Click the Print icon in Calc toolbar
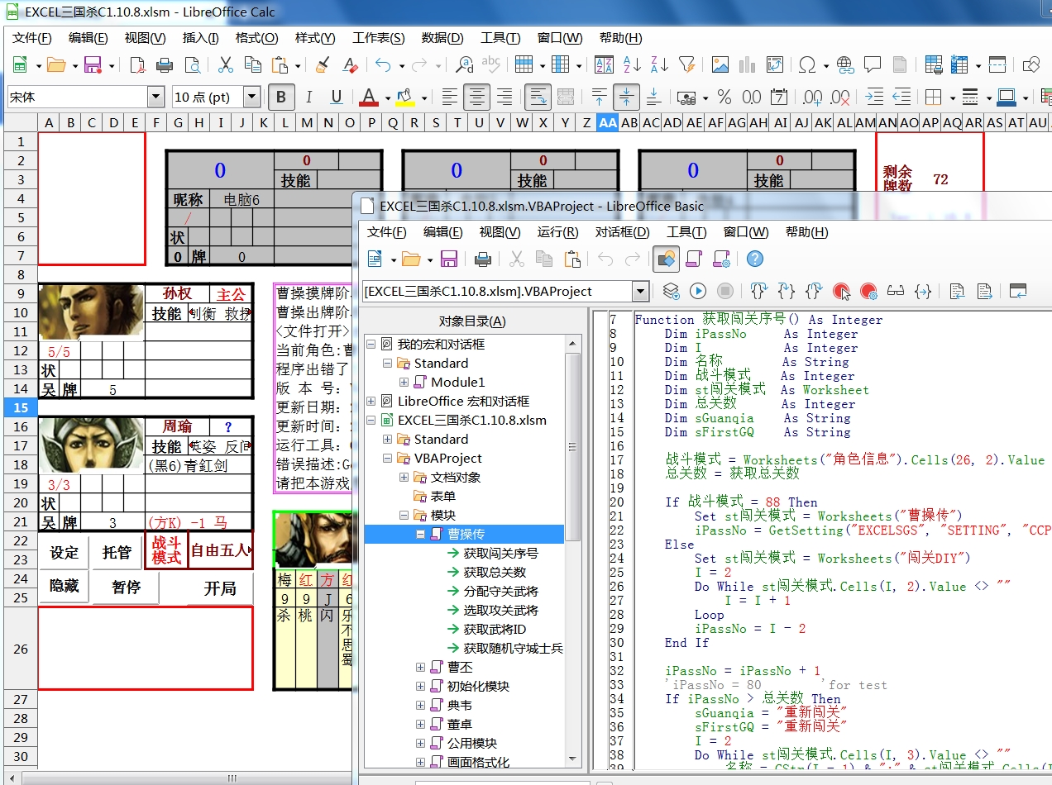This screenshot has width=1052, height=785. point(165,64)
